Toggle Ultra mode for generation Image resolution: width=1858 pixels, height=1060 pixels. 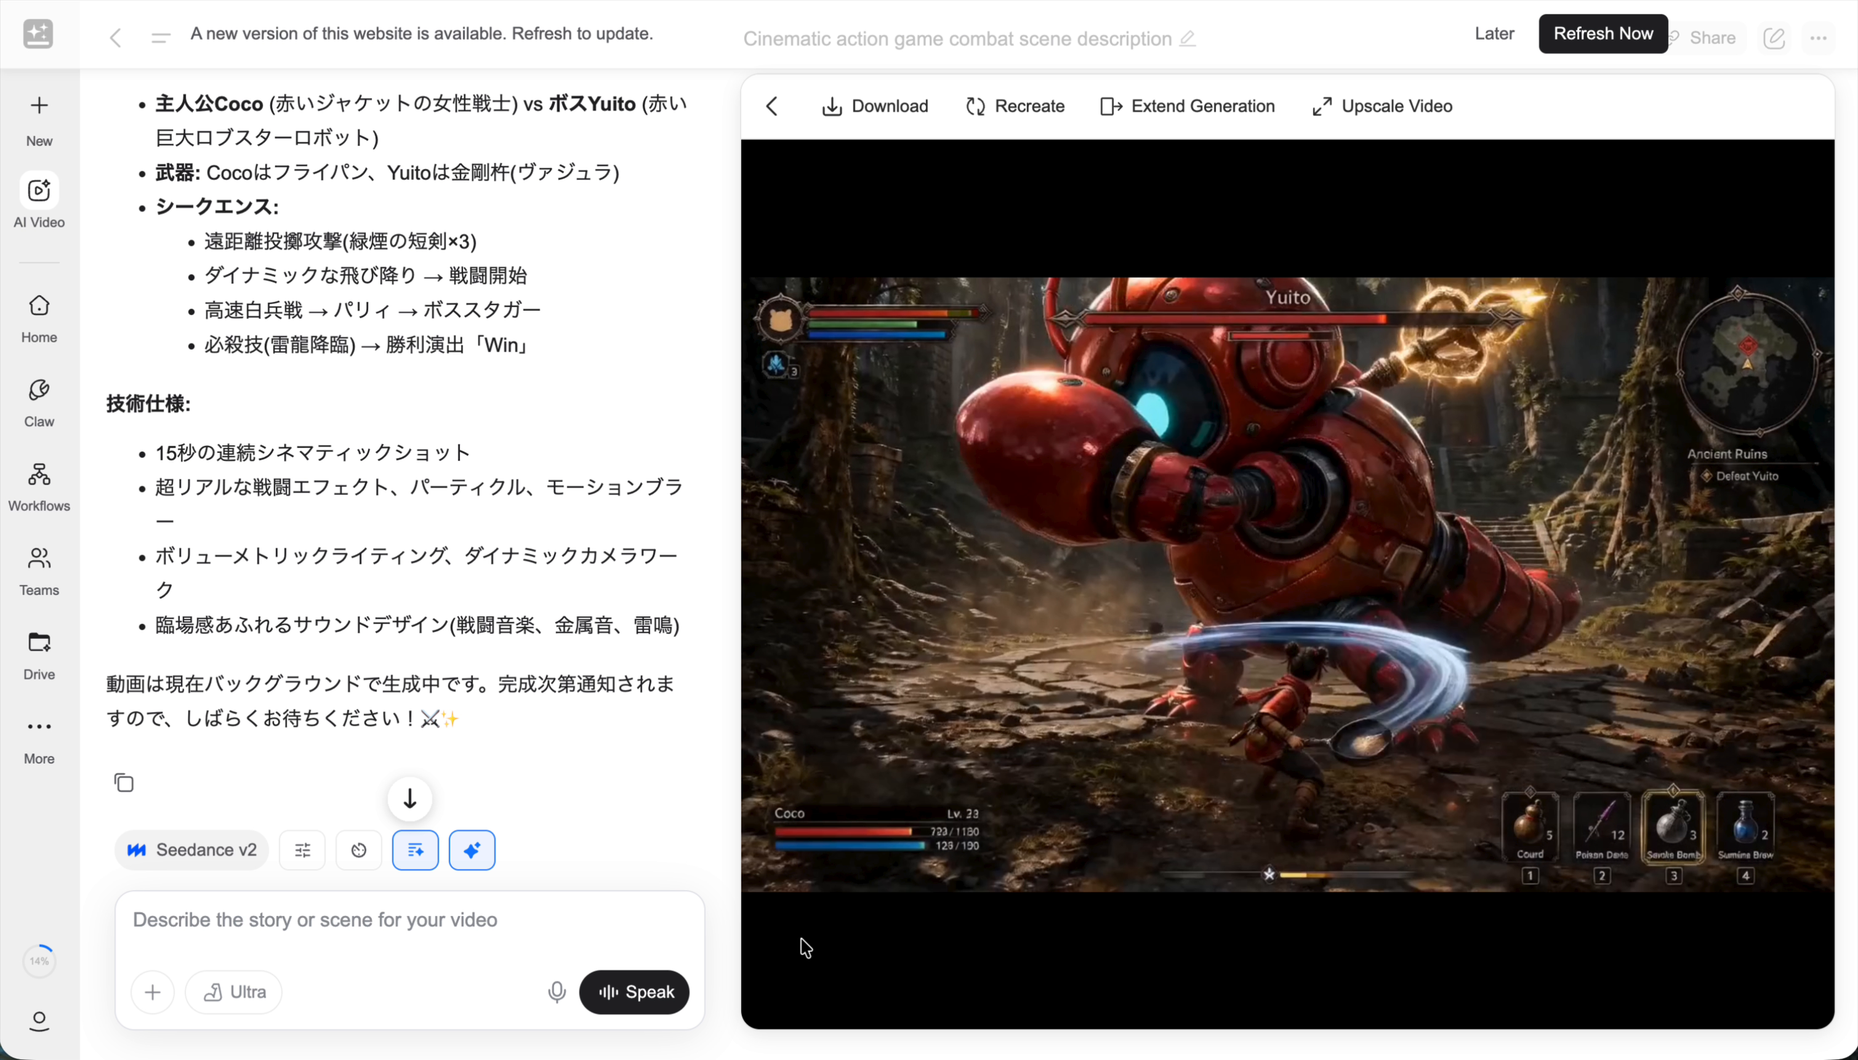[234, 992]
